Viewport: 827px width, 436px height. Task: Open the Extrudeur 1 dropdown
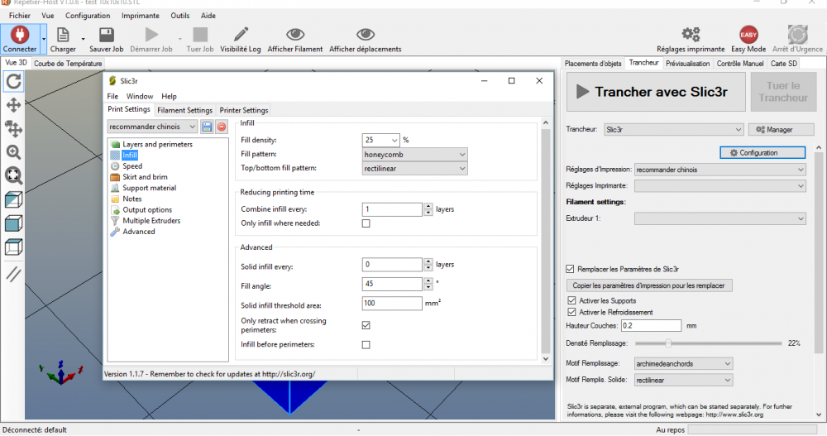(x=720, y=218)
